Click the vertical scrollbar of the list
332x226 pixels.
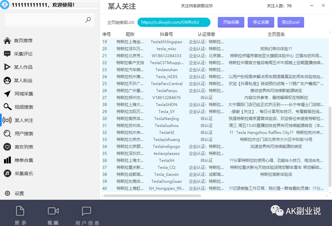coord(330,146)
